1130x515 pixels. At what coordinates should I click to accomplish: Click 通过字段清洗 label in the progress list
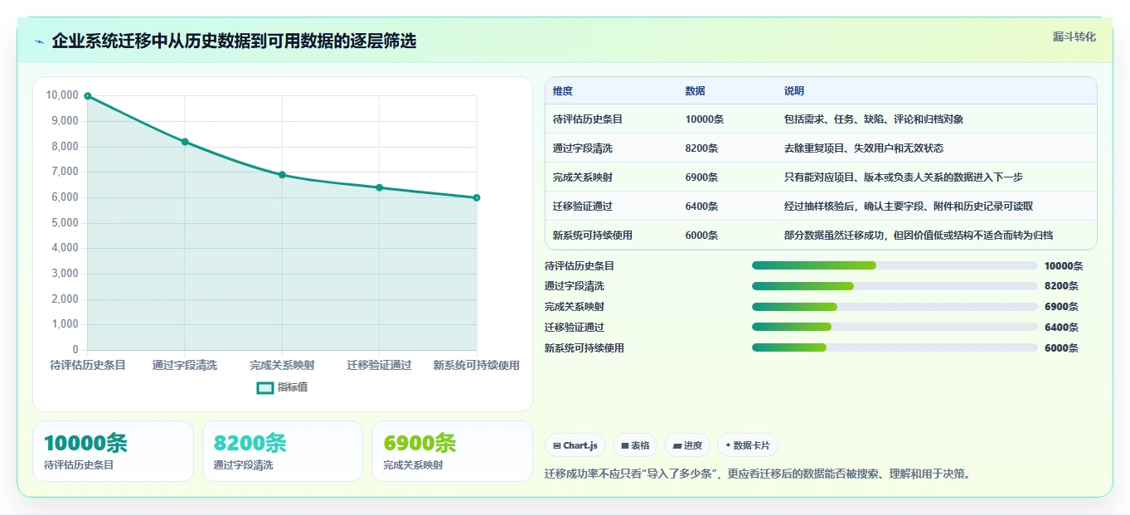coord(575,286)
